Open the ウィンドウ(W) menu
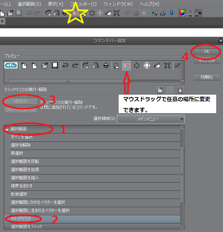Image resolution: width=223 pixels, height=232 pixels. 118,4
